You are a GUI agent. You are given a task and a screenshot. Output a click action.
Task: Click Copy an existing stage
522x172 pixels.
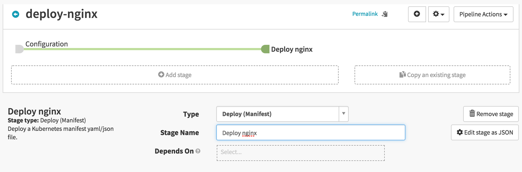[432, 75]
